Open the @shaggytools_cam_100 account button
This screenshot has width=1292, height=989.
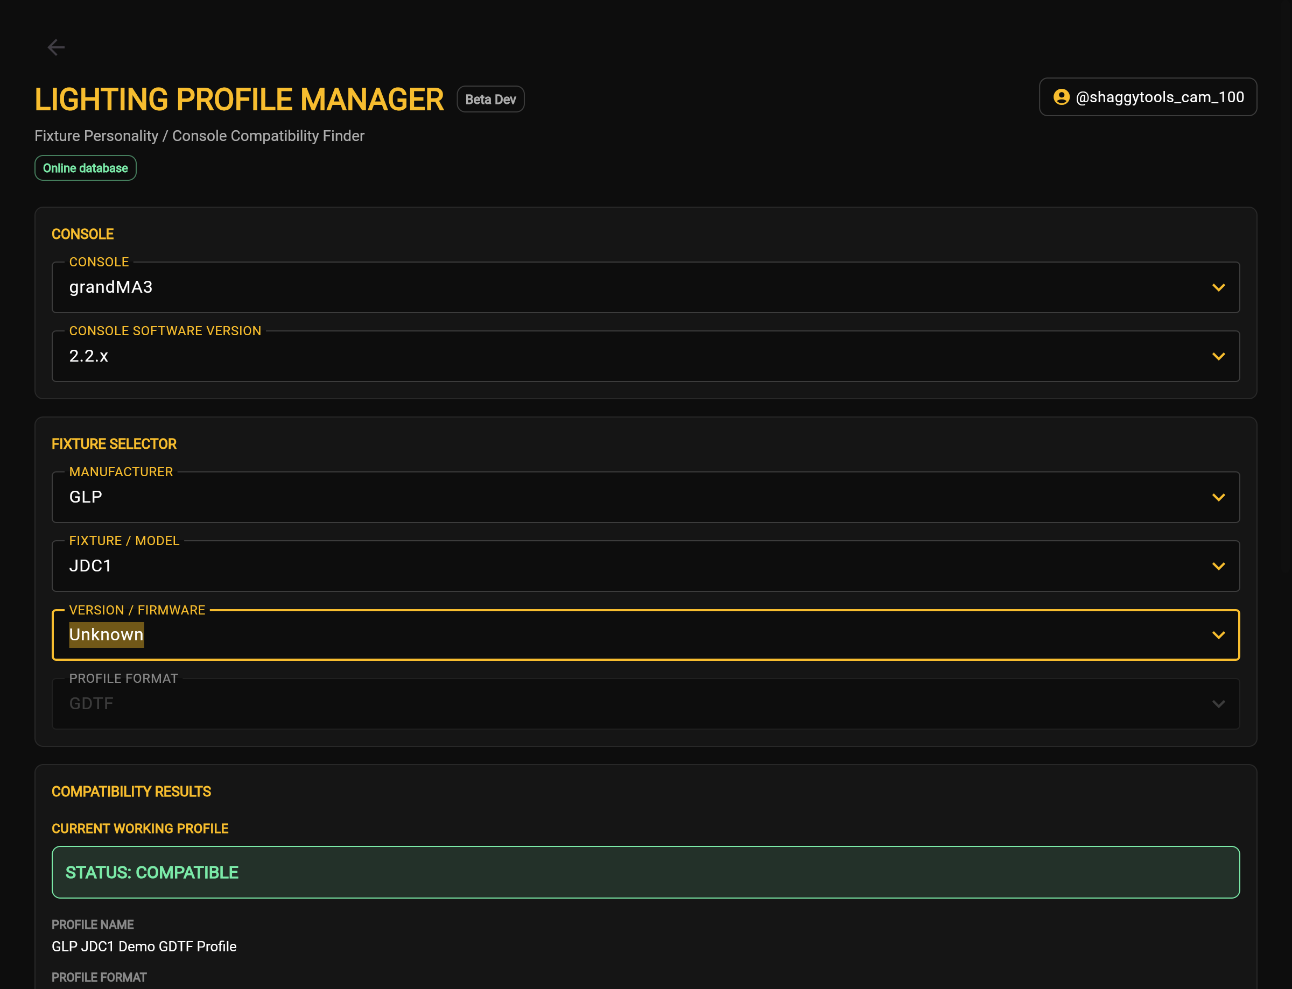coord(1148,97)
